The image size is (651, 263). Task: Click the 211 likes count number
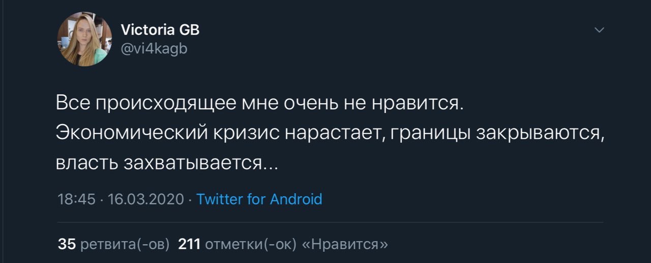189,244
